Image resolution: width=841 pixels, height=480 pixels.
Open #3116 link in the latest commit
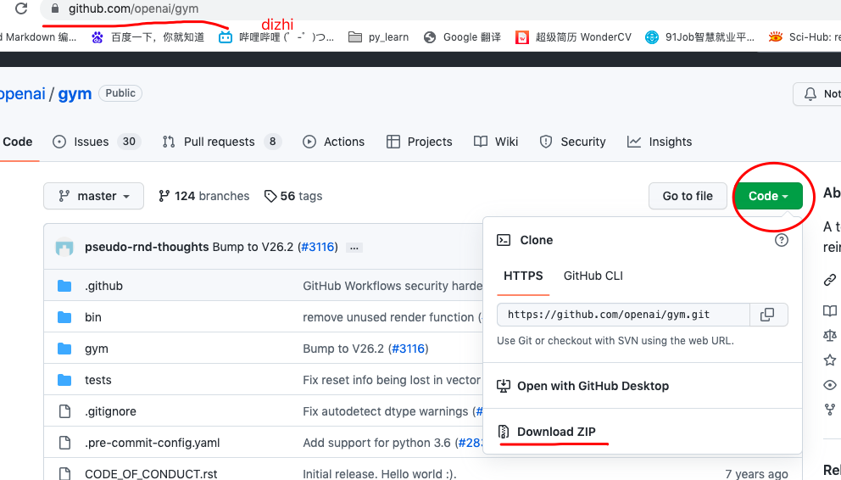coord(318,248)
